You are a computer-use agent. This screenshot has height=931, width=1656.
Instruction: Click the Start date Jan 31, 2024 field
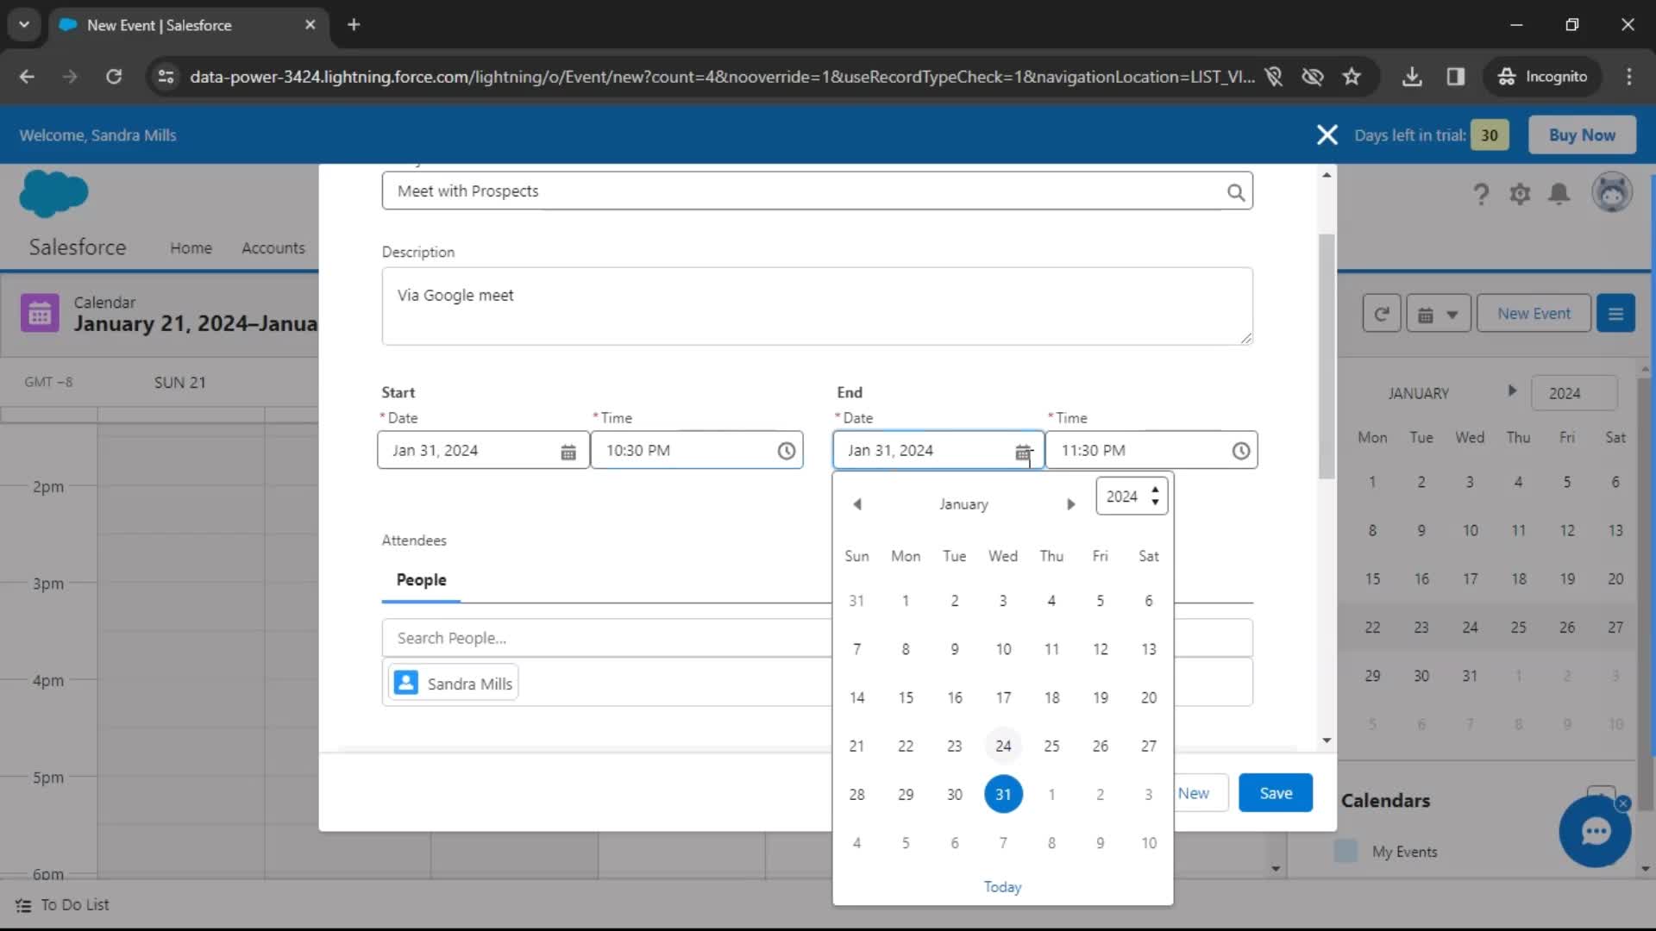click(x=483, y=451)
